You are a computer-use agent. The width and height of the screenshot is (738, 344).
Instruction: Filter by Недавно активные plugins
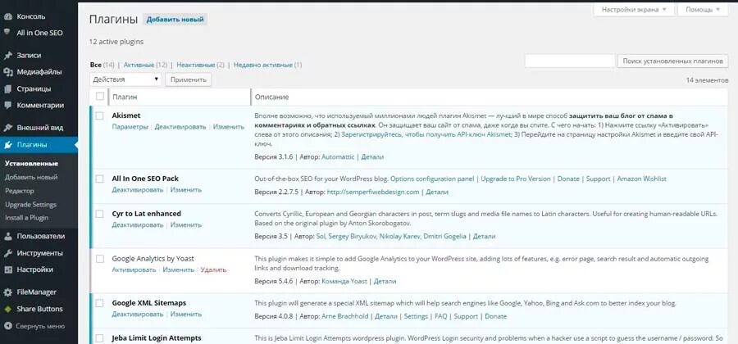(263, 65)
